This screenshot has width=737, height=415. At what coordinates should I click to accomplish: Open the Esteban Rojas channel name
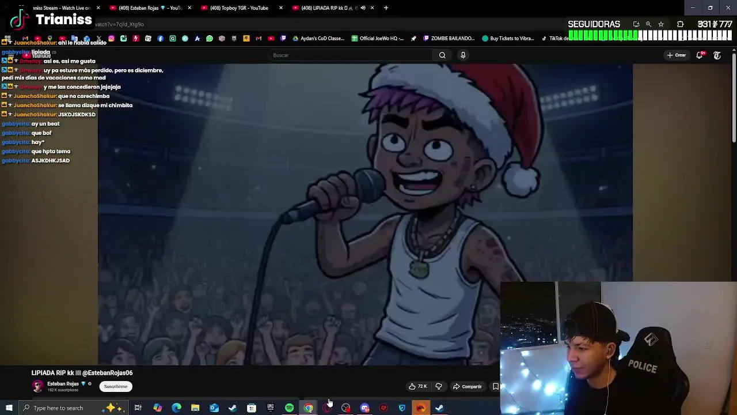[63, 384]
